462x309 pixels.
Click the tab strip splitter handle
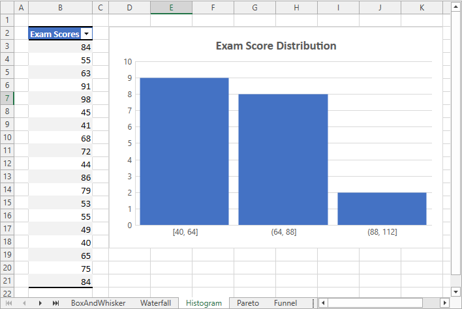click(x=313, y=303)
